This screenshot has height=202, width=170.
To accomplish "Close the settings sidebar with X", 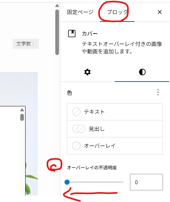I will [160, 12].
